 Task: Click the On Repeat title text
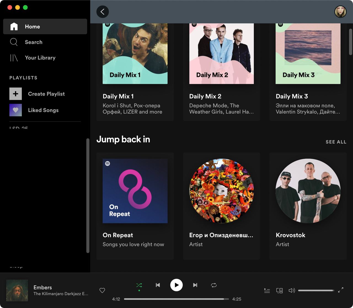pos(118,235)
